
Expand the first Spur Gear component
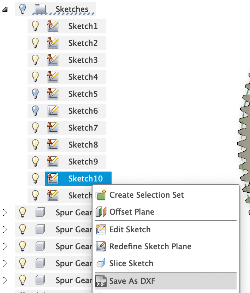coord(5,213)
